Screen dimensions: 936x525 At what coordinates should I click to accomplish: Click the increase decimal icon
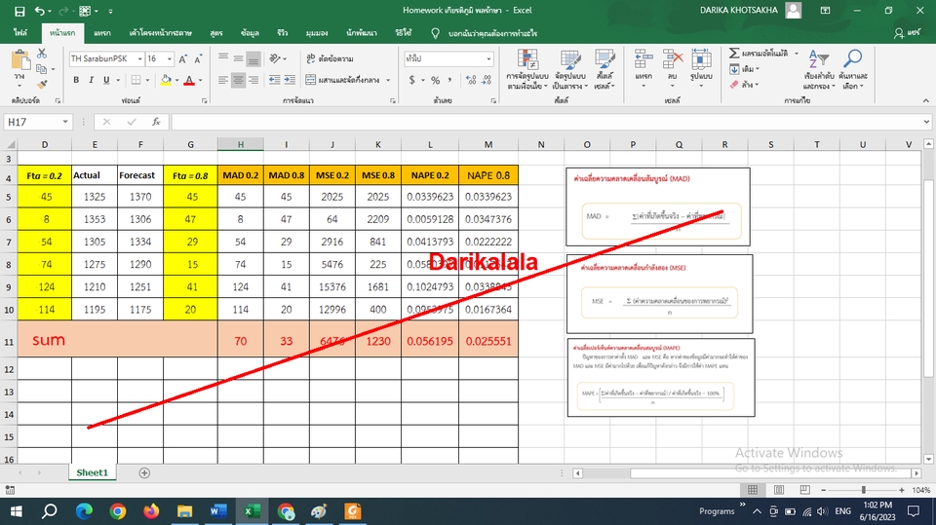[x=471, y=80]
